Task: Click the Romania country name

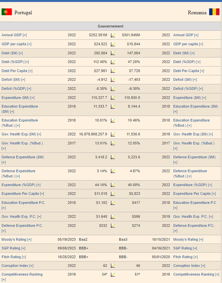Action: 197,12
